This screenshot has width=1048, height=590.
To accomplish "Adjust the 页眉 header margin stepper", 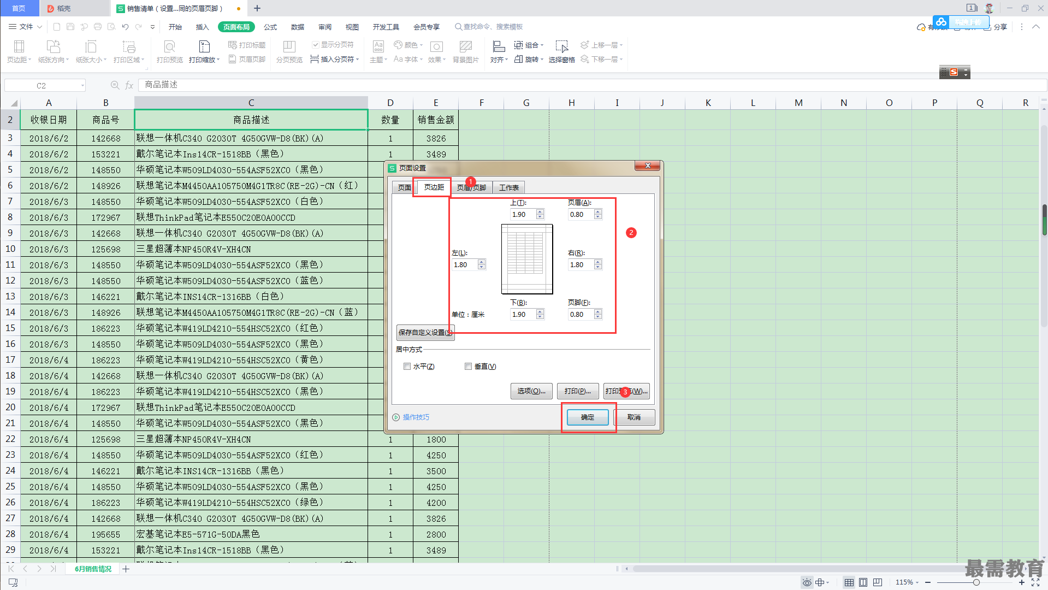I will (598, 215).
